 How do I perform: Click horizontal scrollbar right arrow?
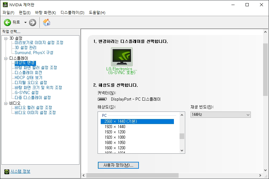[x=260, y=175]
